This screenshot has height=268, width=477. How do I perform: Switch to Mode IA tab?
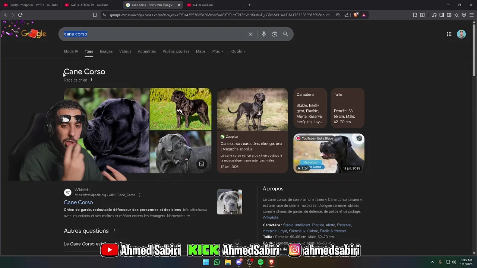point(71,51)
